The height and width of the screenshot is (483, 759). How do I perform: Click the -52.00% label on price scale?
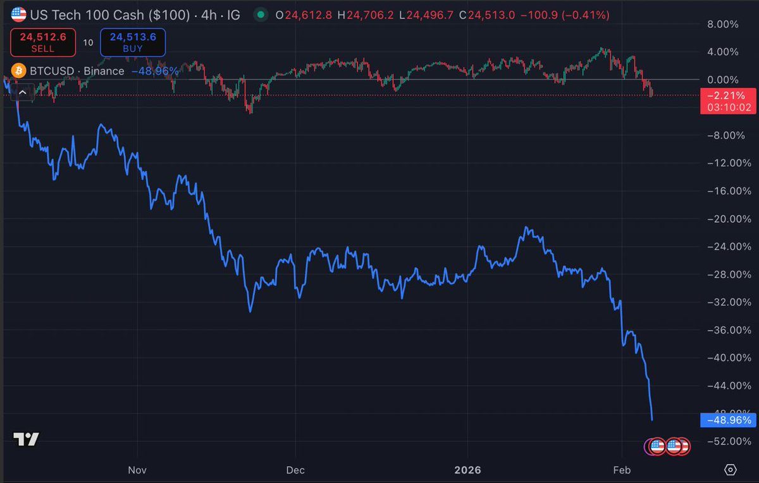(728, 441)
